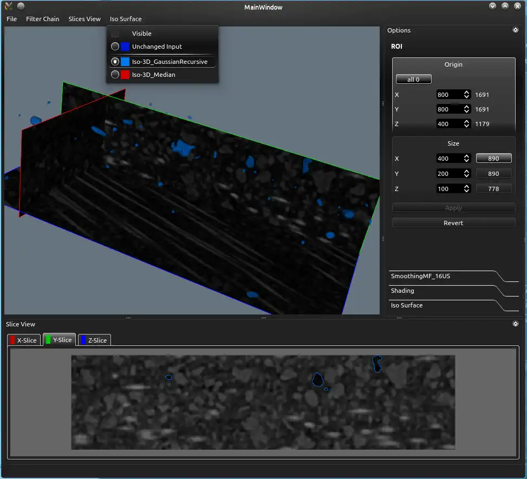Click the all 0 origin button
Image resolution: width=527 pixels, height=479 pixels.
tap(413, 80)
